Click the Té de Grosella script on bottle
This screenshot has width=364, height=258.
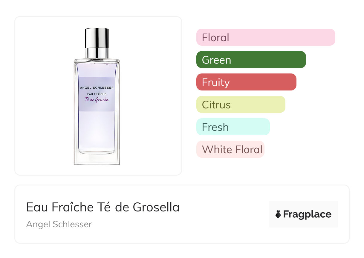tap(97, 99)
